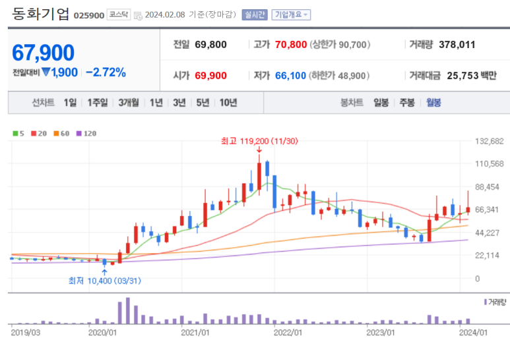Click the 2023/01 x-axis label
510x340 pixels.
click(381, 333)
